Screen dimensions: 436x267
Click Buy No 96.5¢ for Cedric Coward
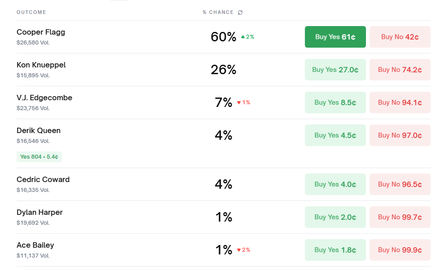coord(400,184)
